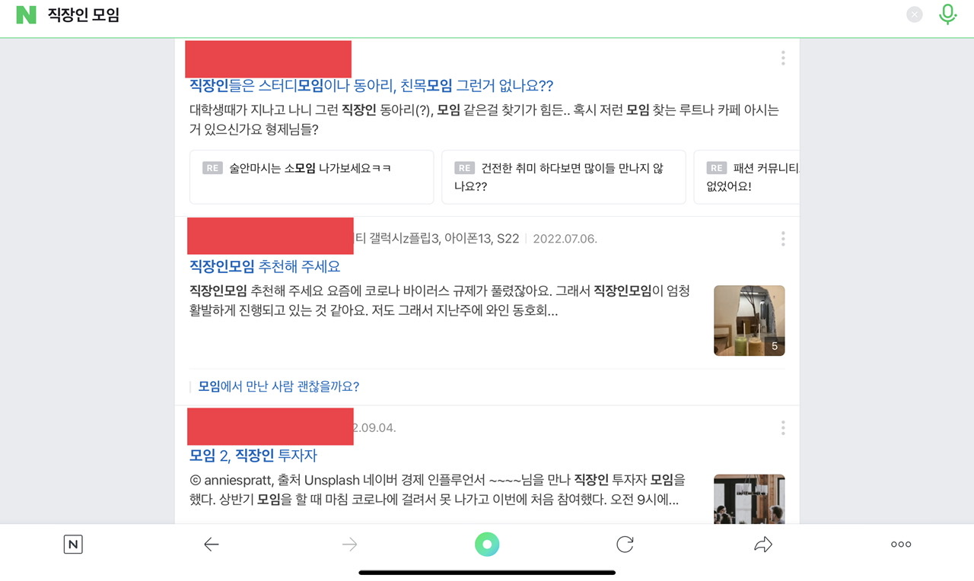Open the three-dot menu in the bottom bar
974x581 pixels.
901,544
